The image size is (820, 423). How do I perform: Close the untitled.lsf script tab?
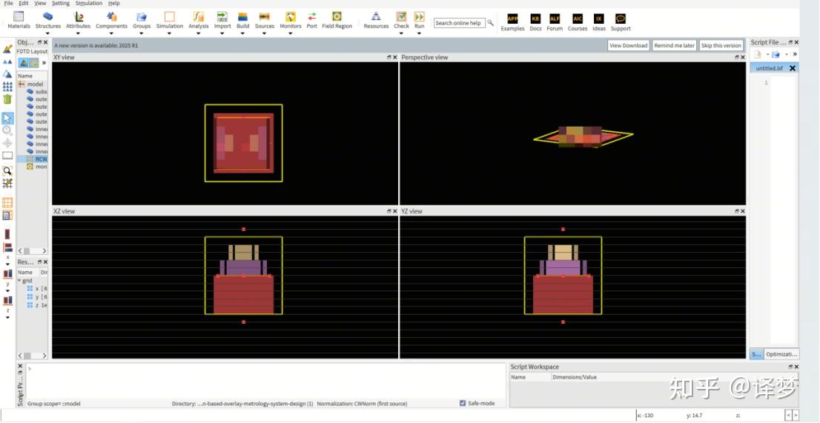793,68
